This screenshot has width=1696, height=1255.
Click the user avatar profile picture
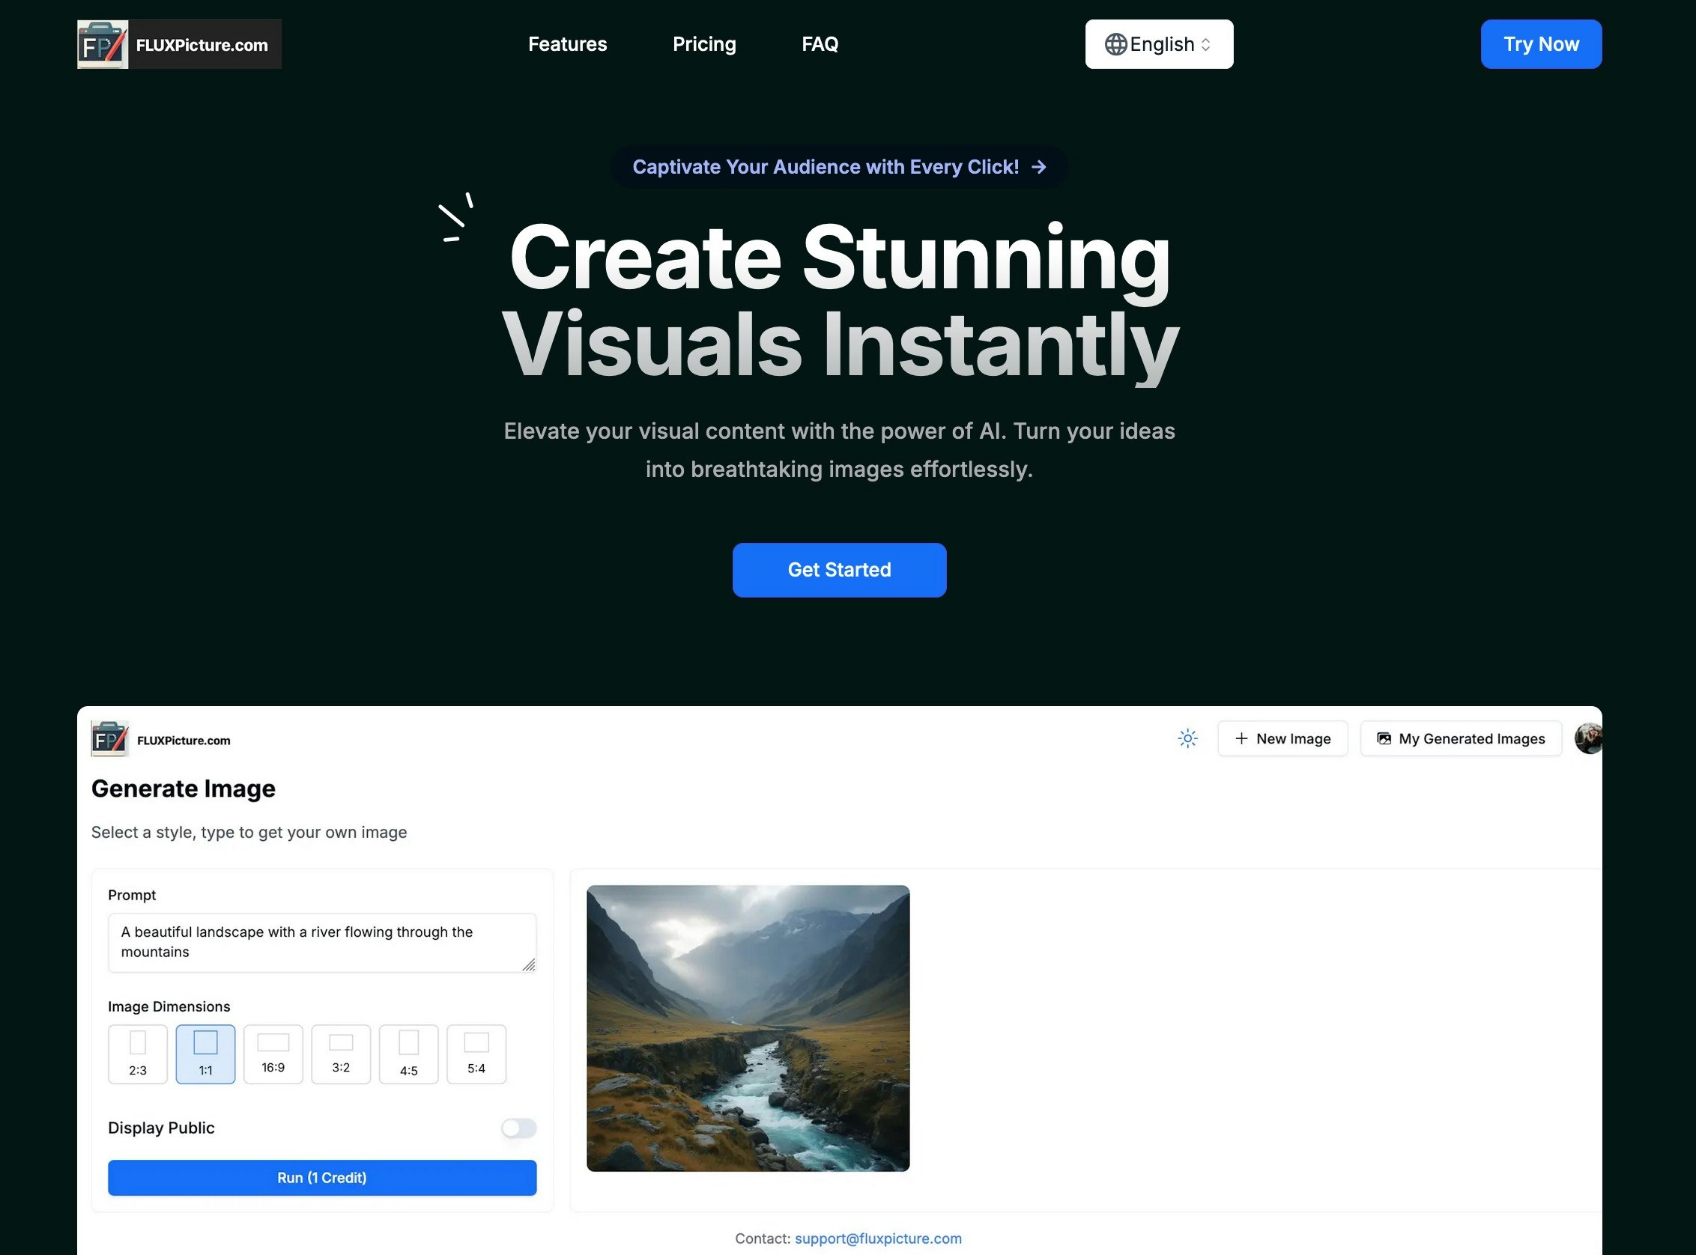[1588, 738]
